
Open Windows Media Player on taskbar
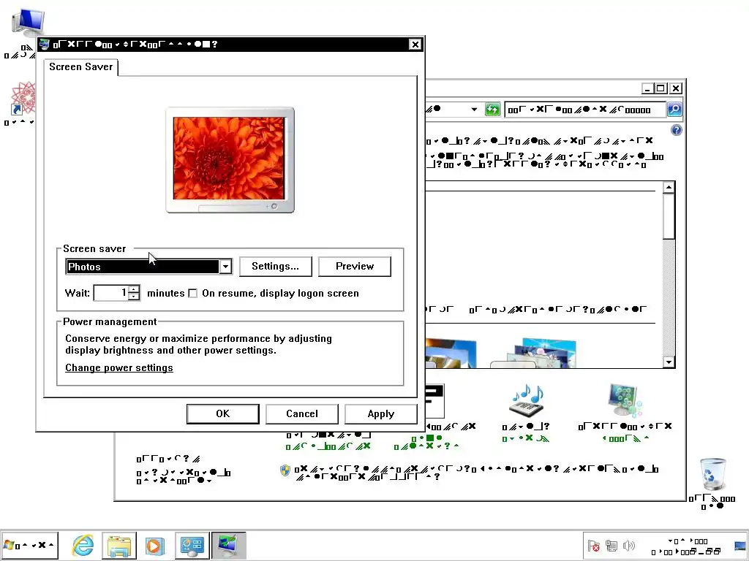tap(155, 545)
